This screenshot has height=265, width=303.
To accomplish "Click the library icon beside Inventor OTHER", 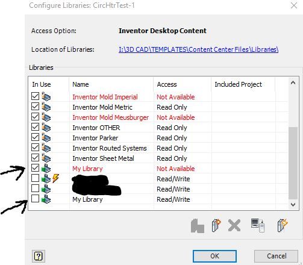I will pyautogui.click(x=46, y=127).
